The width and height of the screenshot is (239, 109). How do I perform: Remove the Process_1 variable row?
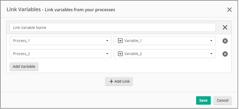225,41
